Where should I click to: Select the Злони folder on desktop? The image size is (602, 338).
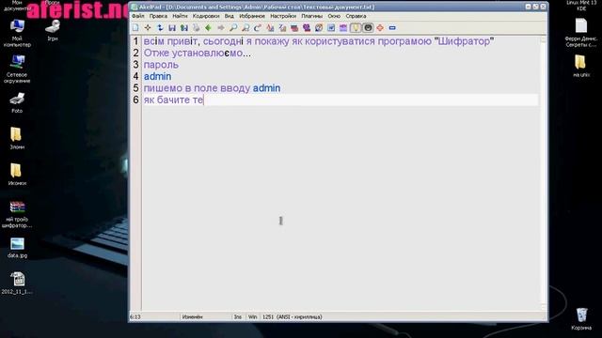tap(17, 138)
